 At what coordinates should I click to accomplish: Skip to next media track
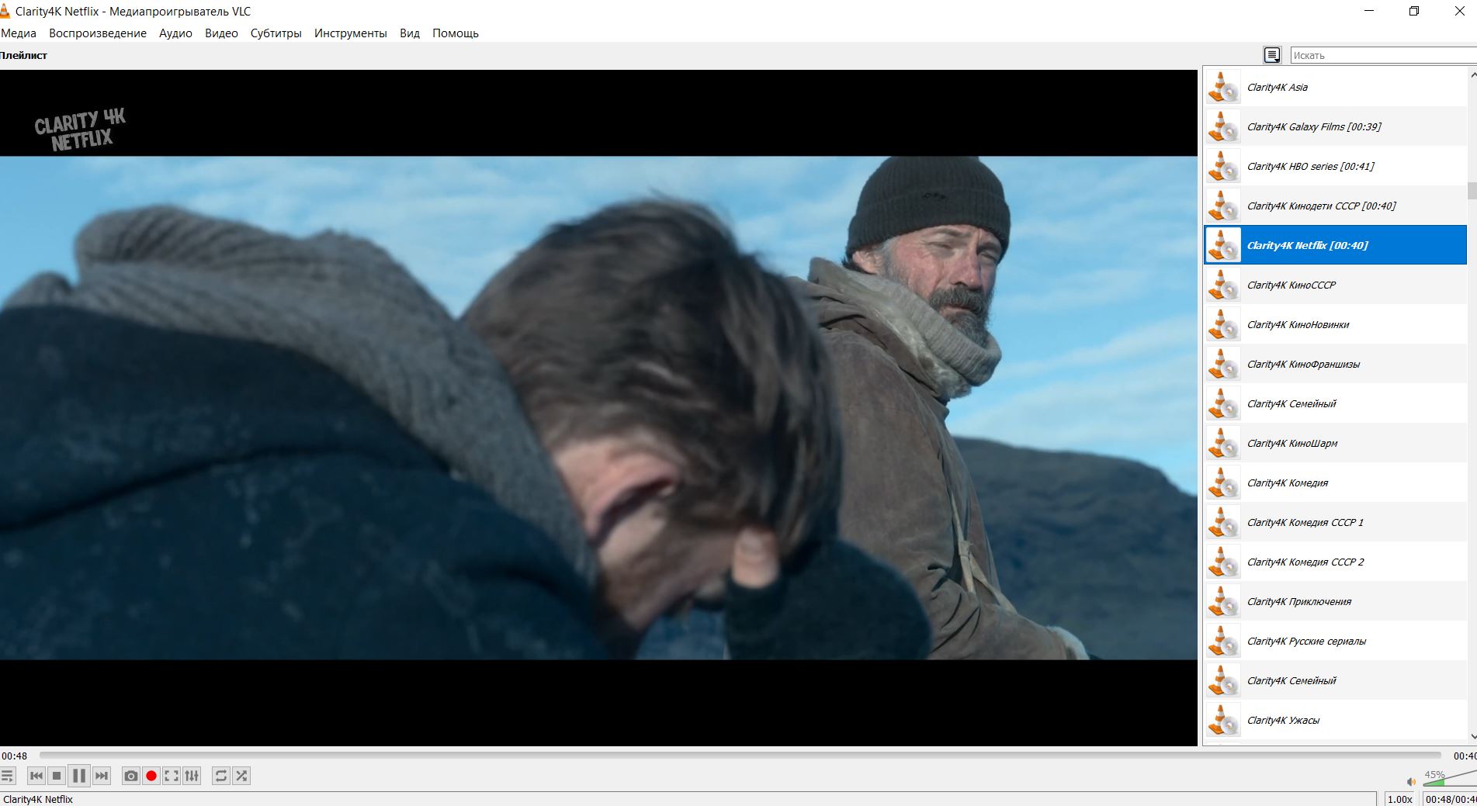[102, 776]
